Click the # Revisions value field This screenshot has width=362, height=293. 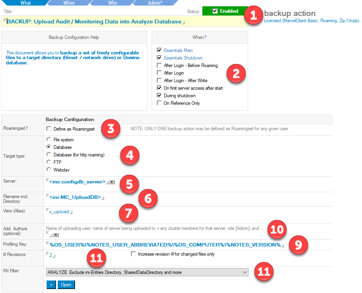(50, 255)
